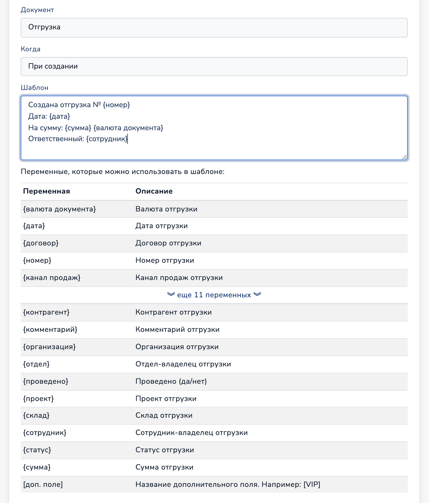Select the {комментарий} variable
The height and width of the screenshot is (503, 429).
(50, 330)
